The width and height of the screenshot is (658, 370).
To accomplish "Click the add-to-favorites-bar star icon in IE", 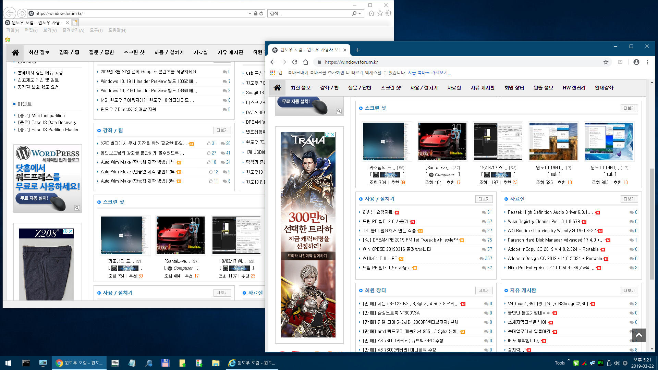I will coord(8,39).
